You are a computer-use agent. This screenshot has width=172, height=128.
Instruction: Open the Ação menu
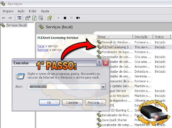pyautogui.click(x=21, y=11)
